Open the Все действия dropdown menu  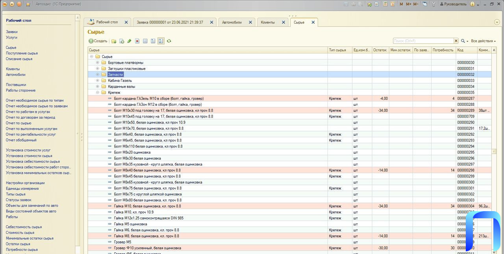(x=483, y=41)
